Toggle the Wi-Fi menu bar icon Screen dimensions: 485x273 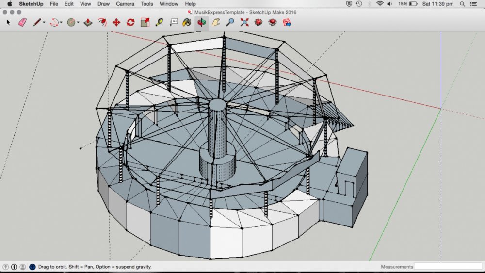[x=379, y=4]
